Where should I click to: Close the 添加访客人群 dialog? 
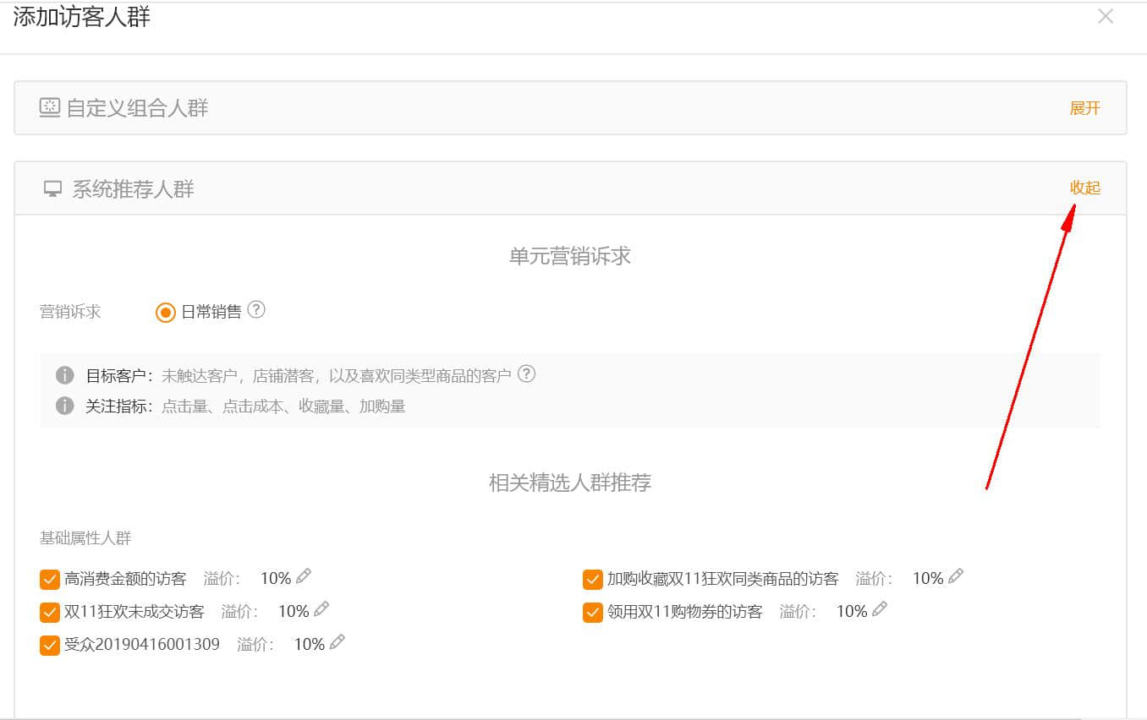1105,16
